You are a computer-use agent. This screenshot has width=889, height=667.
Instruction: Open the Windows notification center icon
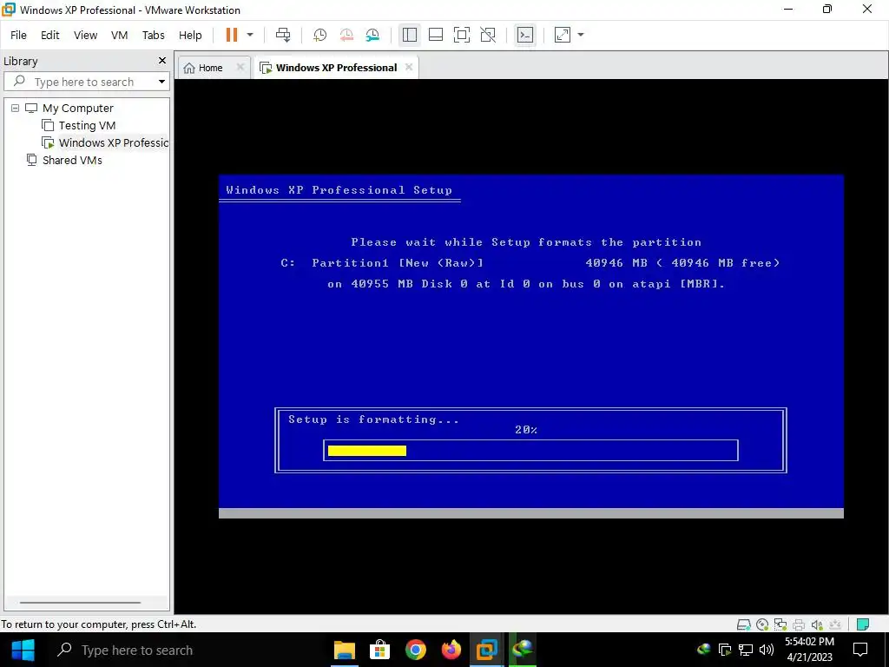pyautogui.click(x=860, y=650)
